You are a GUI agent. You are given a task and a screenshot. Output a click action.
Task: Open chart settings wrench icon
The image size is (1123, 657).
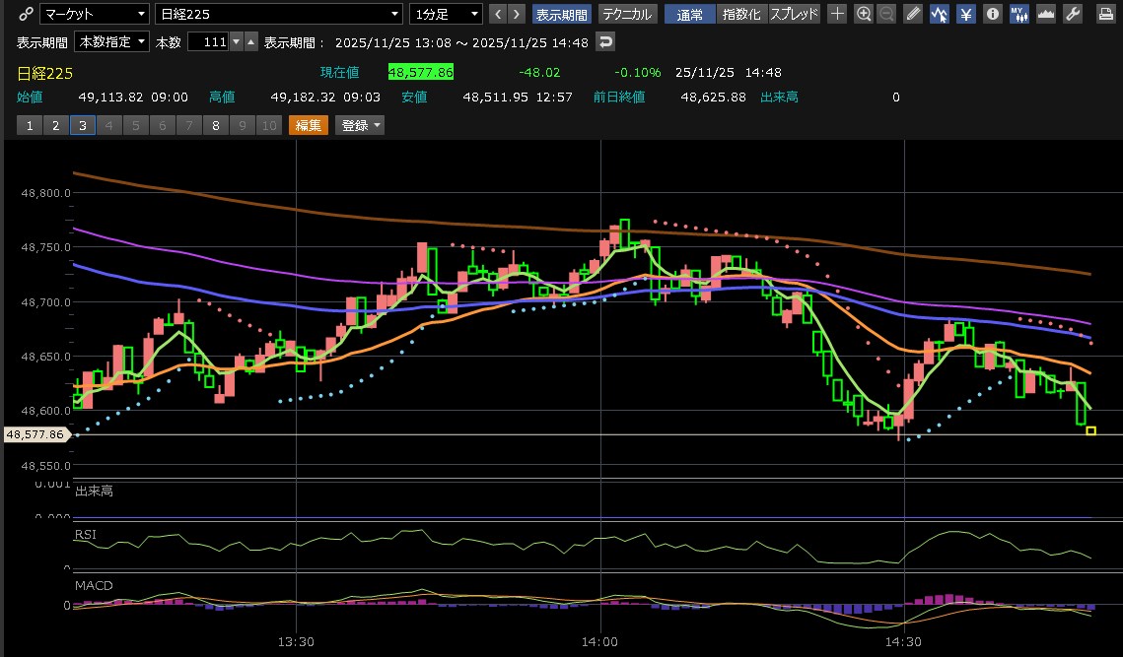coord(1074,14)
